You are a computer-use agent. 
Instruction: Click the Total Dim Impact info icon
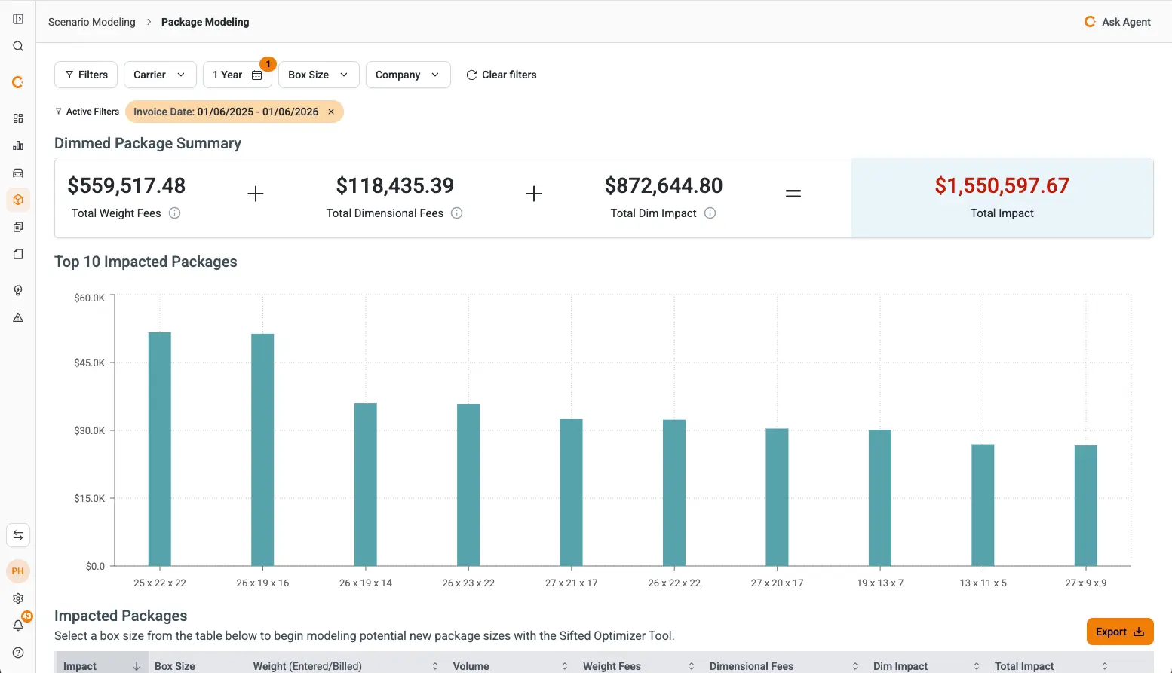tap(710, 213)
